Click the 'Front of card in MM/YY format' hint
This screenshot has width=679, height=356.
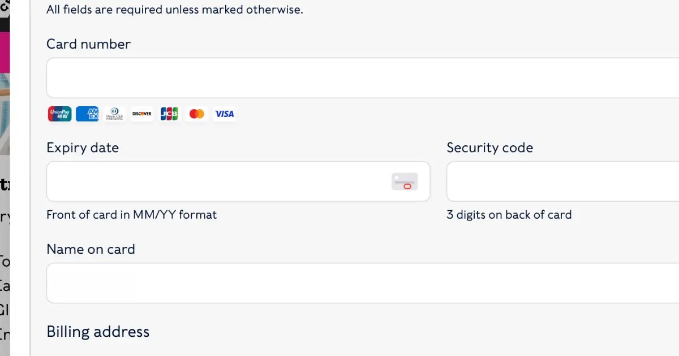click(x=132, y=215)
